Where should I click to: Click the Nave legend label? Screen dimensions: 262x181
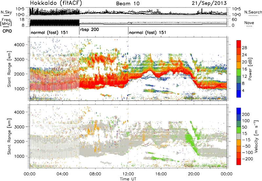coord(249,23)
